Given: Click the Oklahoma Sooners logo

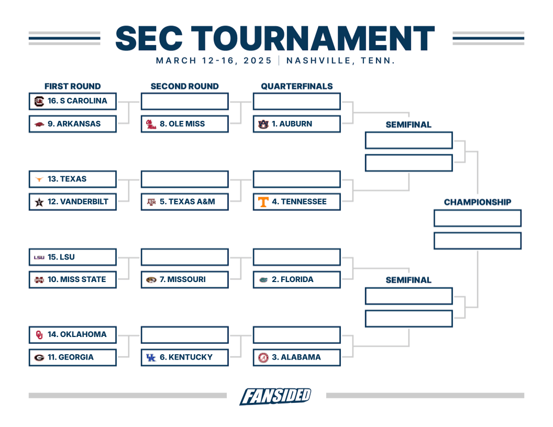Looking at the screenshot, I should pos(39,334).
